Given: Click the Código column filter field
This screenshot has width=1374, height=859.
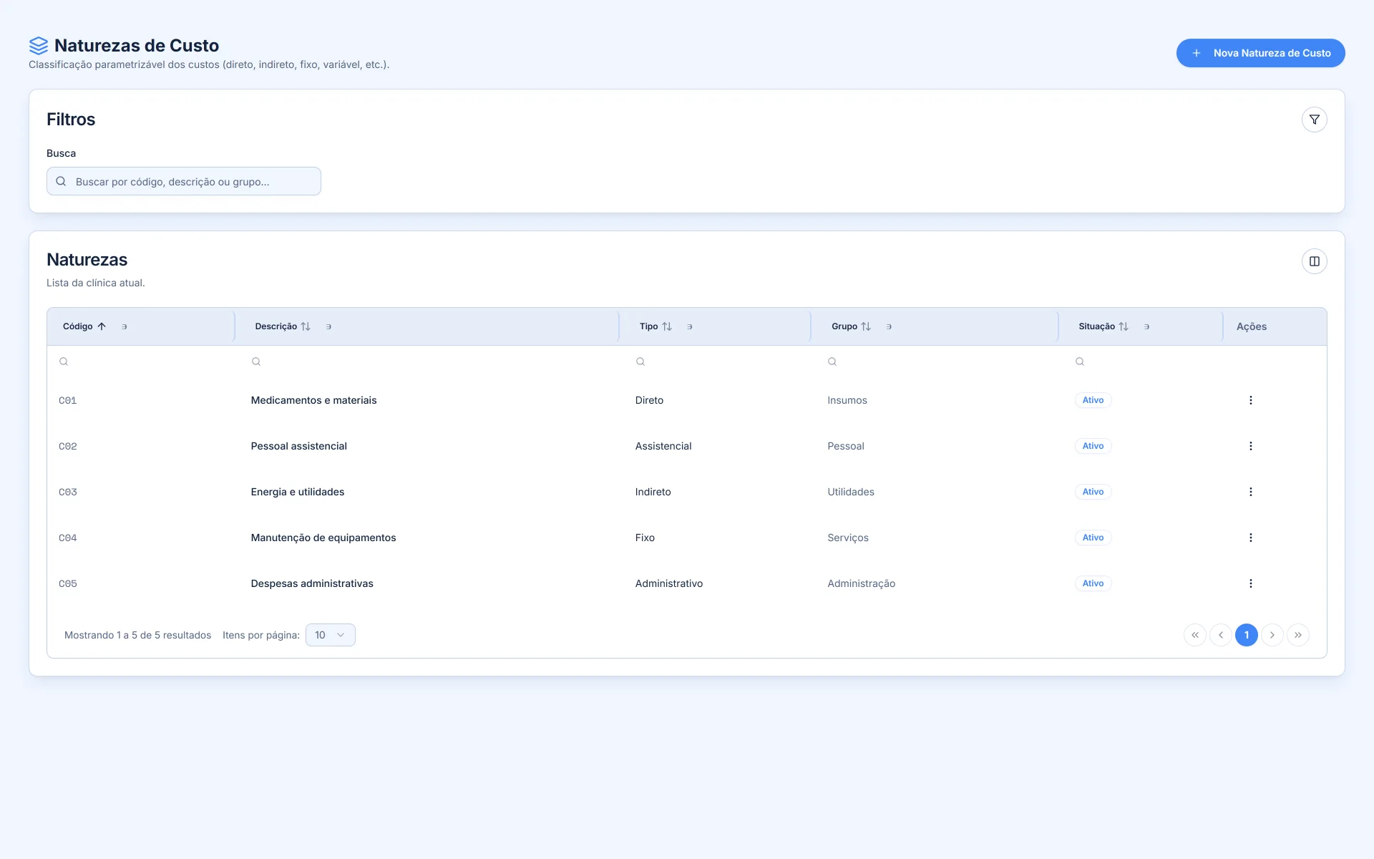Looking at the screenshot, I should coord(140,361).
